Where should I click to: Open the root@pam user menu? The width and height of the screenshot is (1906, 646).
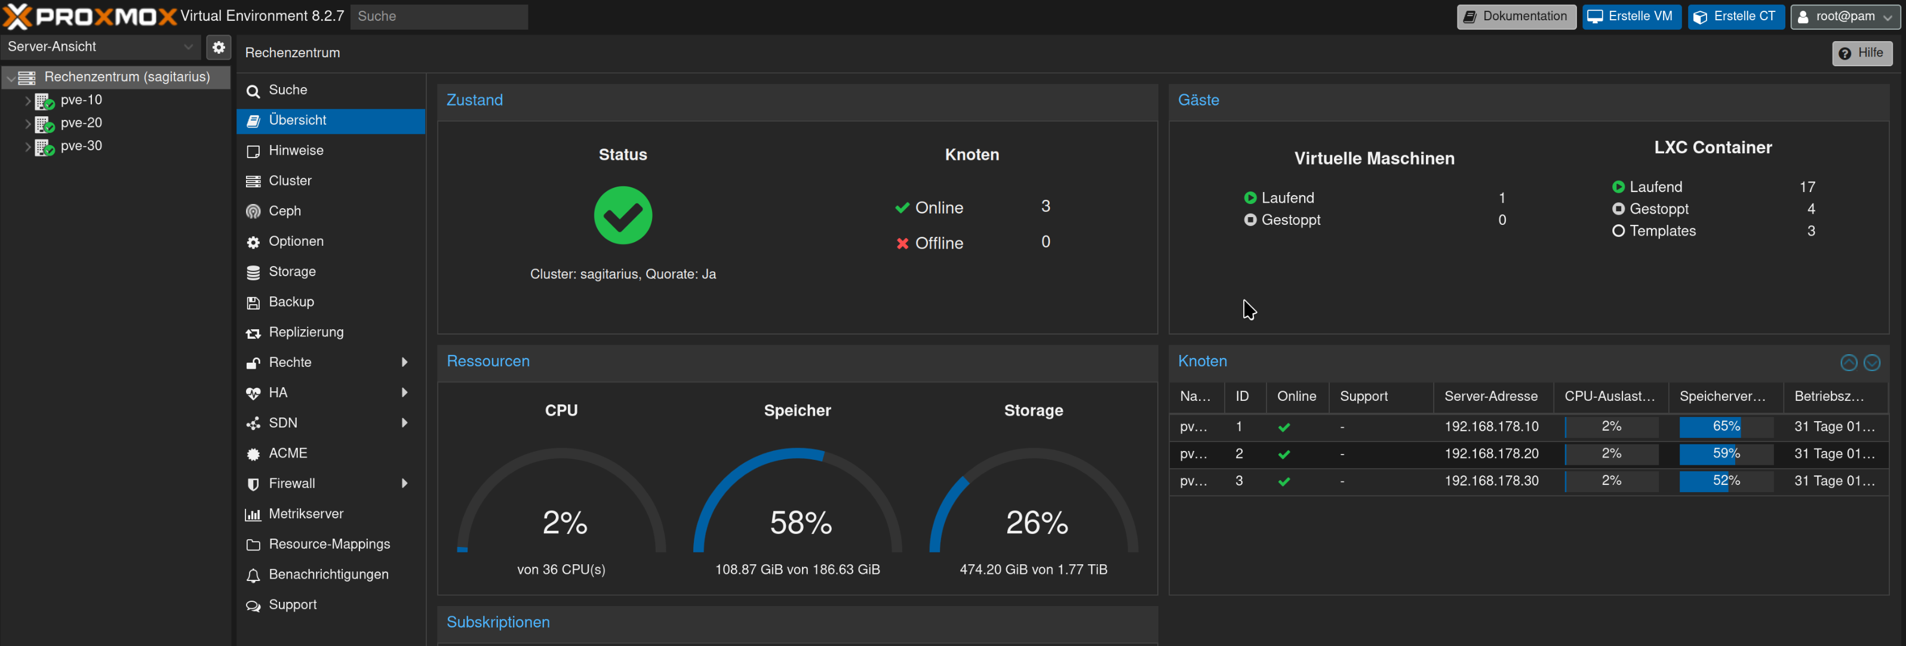tap(1845, 16)
